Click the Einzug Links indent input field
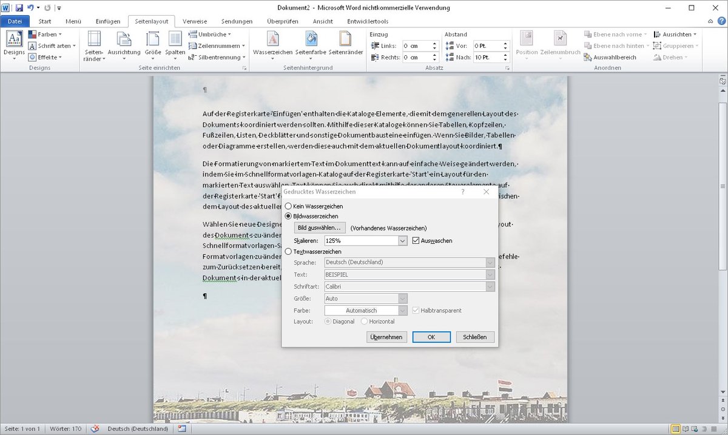This screenshot has width=728, height=435. (x=416, y=46)
